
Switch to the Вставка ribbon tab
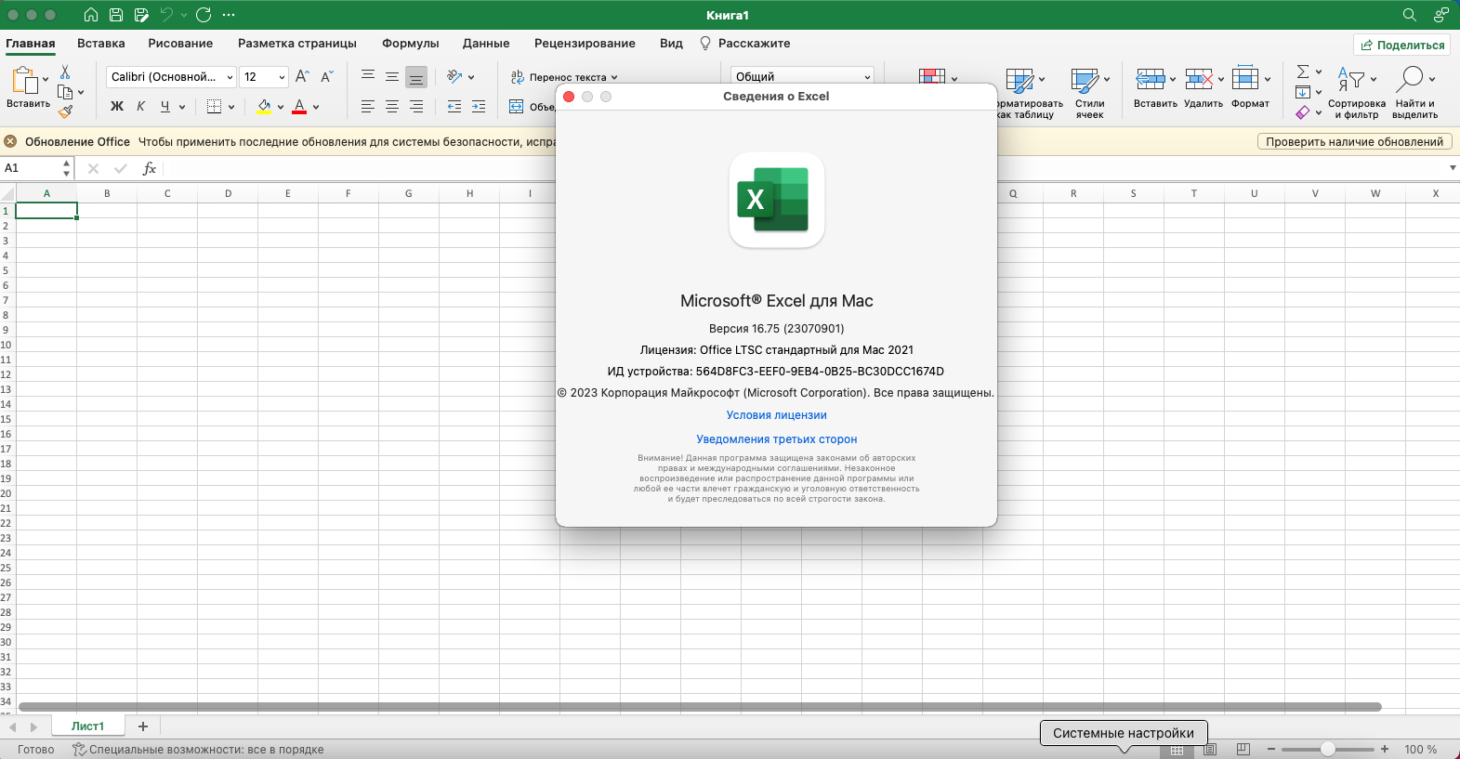click(100, 44)
